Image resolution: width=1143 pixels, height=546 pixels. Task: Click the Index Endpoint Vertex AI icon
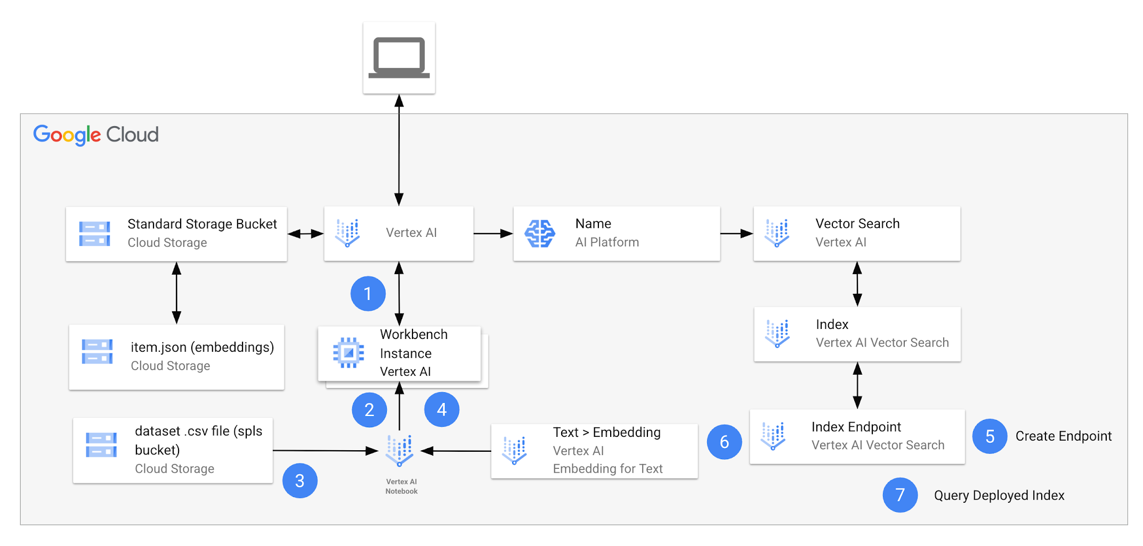click(x=774, y=436)
